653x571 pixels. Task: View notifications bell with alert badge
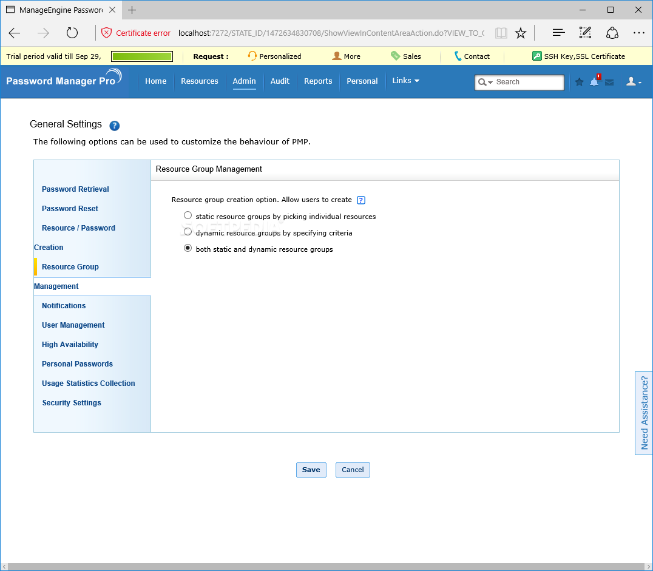[595, 80]
